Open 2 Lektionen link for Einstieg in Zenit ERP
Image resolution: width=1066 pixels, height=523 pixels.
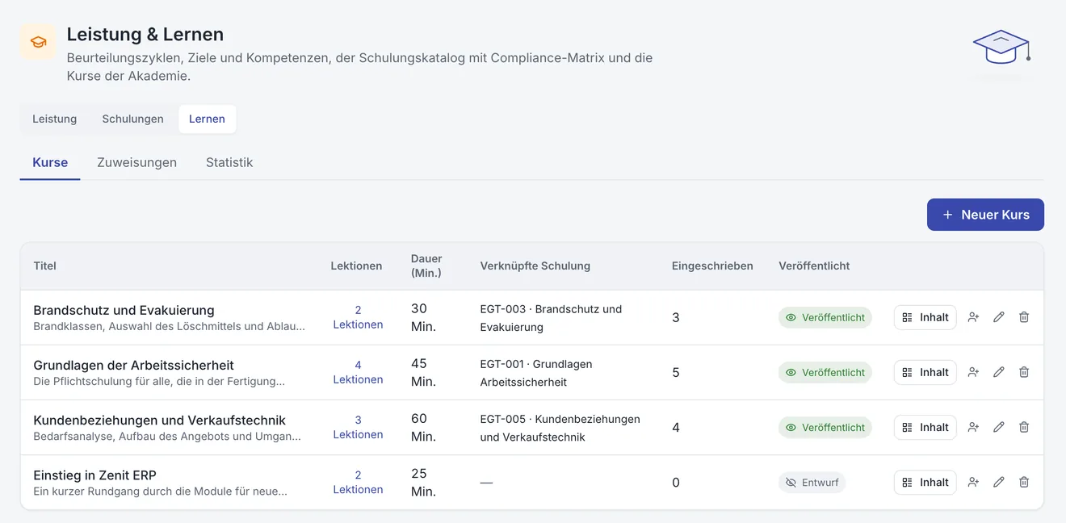pyautogui.click(x=358, y=482)
